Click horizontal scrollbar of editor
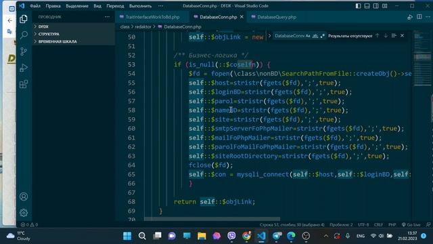The image size is (433, 244). (x=212, y=219)
